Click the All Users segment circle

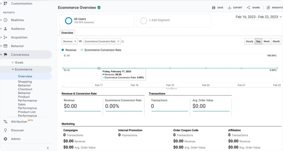click(x=68, y=21)
